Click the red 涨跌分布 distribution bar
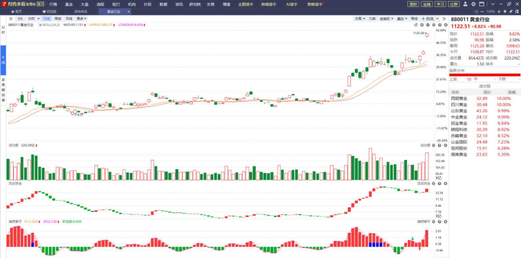Viewport: 521px width, 258px height. pos(485,75)
